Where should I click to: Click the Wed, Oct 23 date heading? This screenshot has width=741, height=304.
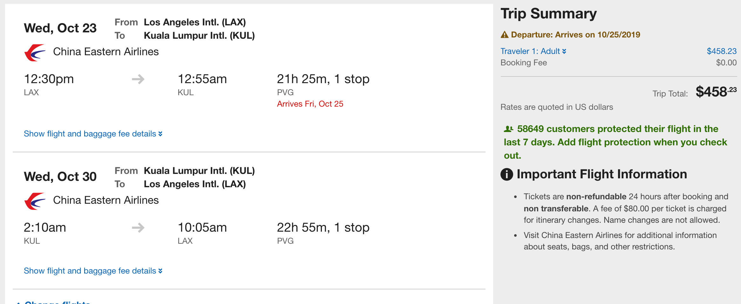tap(60, 28)
